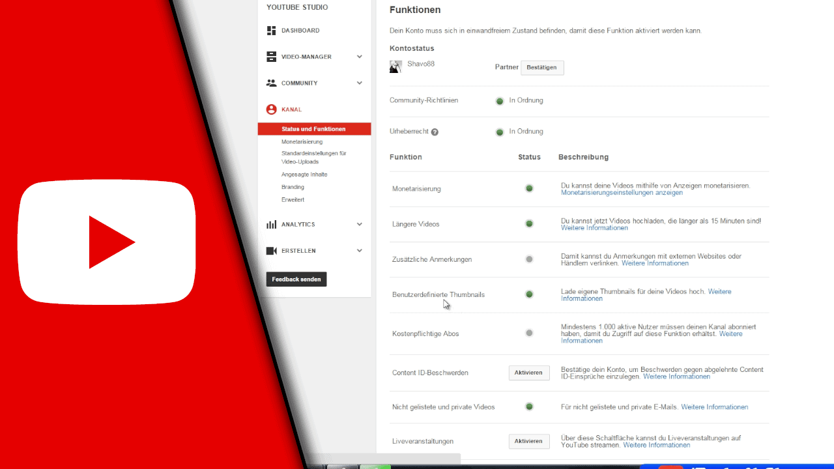The height and width of the screenshot is (469, 834).
Task: Click the Shavo88 channel name
Action: click(x=421, y=64)
